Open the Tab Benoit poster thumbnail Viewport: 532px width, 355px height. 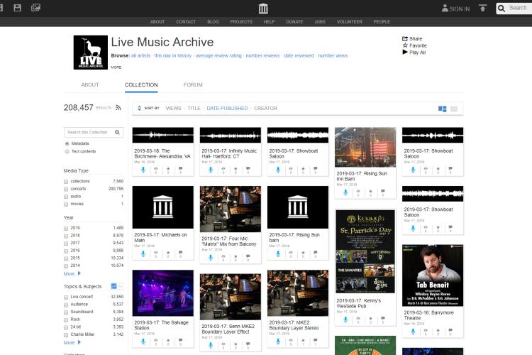point(433,275)
